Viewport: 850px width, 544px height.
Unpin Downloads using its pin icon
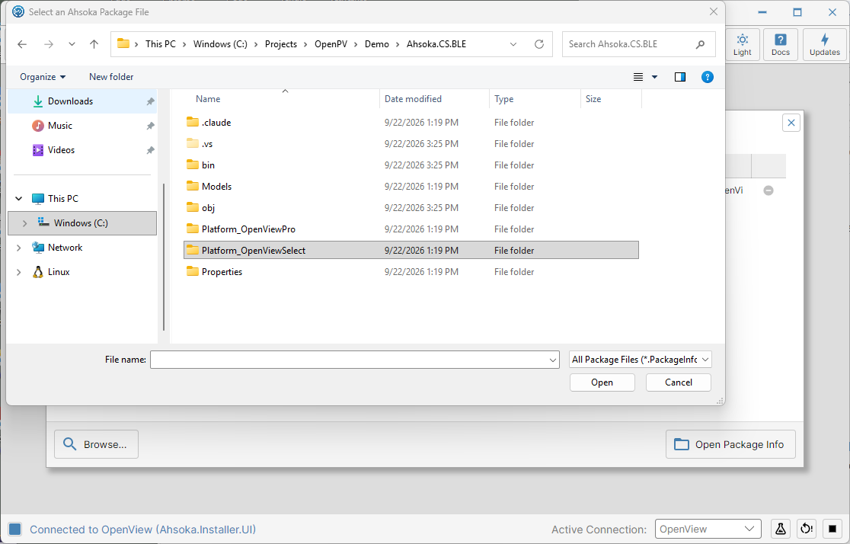[150, 101]
